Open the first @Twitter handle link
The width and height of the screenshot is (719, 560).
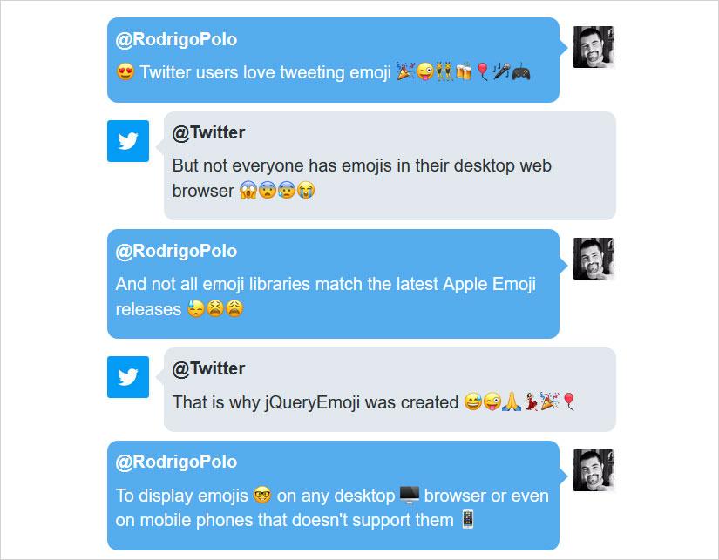point(208,132)
